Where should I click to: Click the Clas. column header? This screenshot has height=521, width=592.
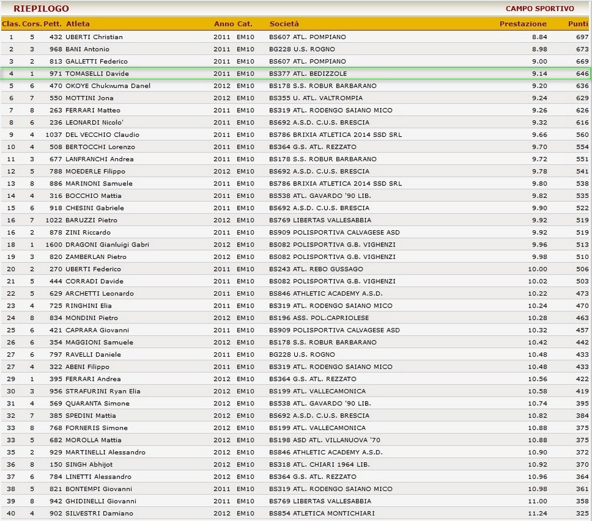coord(11,24)
